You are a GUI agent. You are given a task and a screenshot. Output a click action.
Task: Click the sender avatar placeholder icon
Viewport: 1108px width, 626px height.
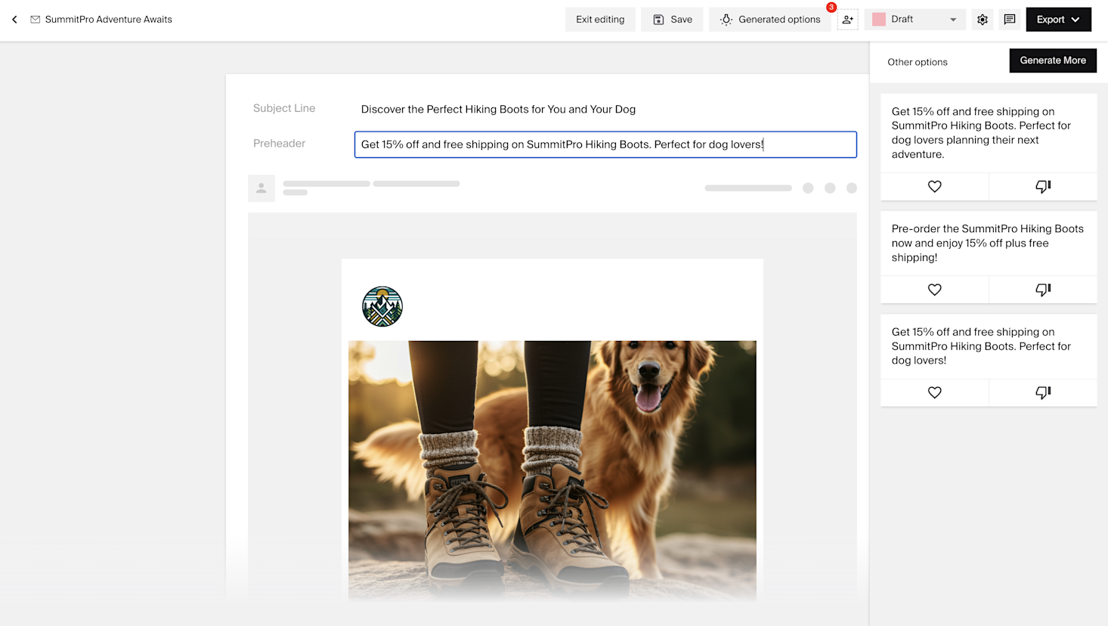(x=262, y=188)
